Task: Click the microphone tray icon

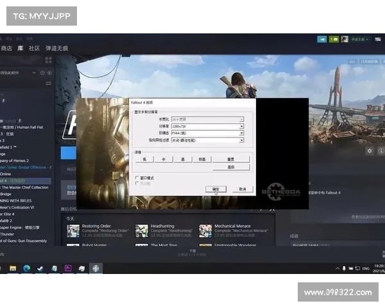Action: [x=344, y=268]
